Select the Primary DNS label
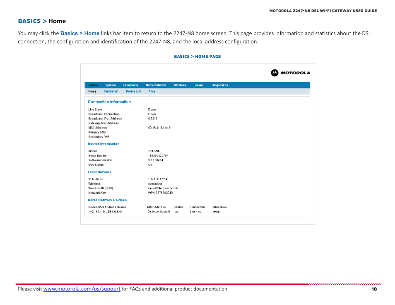Image resolution: width=395 pixels, height=305 pixels. [97, 132]
